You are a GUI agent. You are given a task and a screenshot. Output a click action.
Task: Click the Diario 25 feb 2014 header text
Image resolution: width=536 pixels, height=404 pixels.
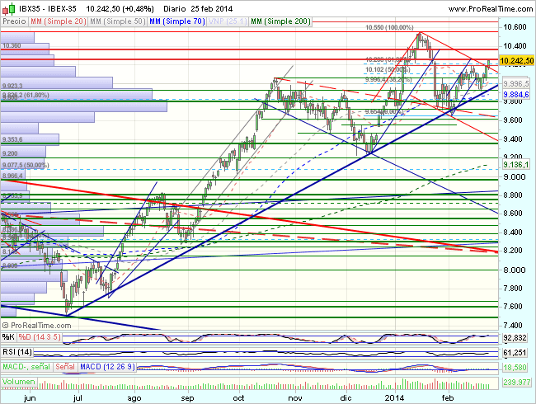tap(198, 9)
